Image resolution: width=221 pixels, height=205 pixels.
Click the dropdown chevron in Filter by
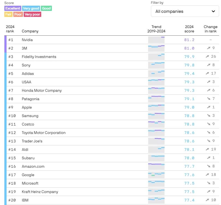(213, 11)
